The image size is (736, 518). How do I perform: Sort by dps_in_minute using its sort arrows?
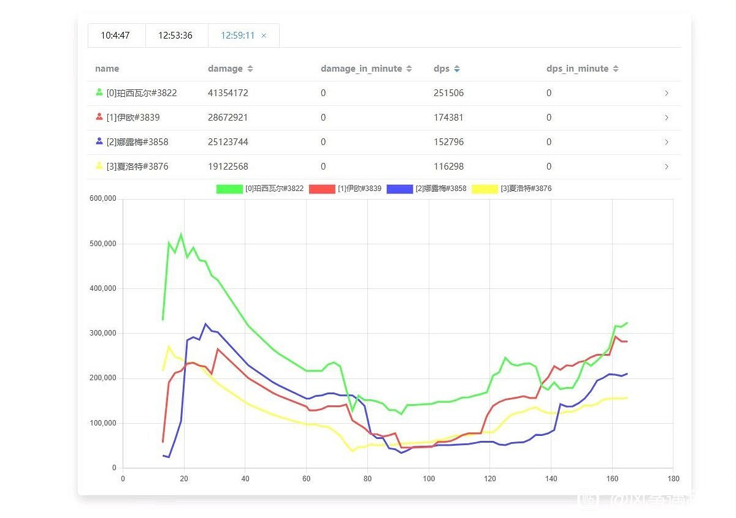[616, 69]
